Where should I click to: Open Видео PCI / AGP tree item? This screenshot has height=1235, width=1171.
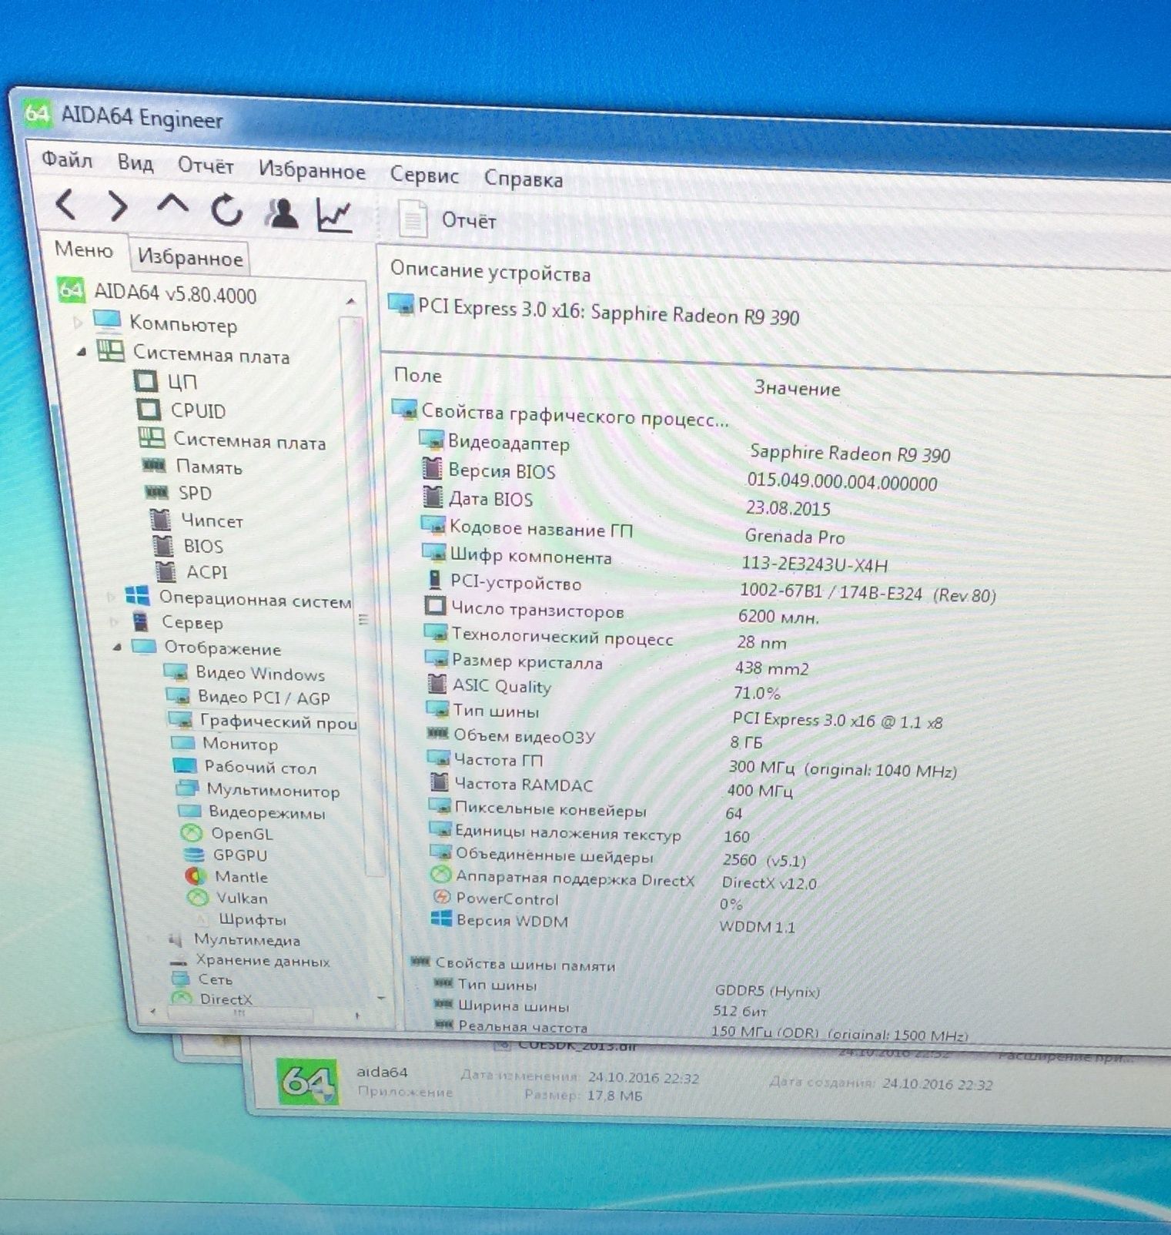[249, 697]
